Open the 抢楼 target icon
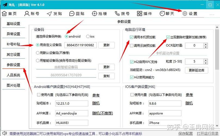The height and width of the screenshot is (136, 220). click(94, 14)
